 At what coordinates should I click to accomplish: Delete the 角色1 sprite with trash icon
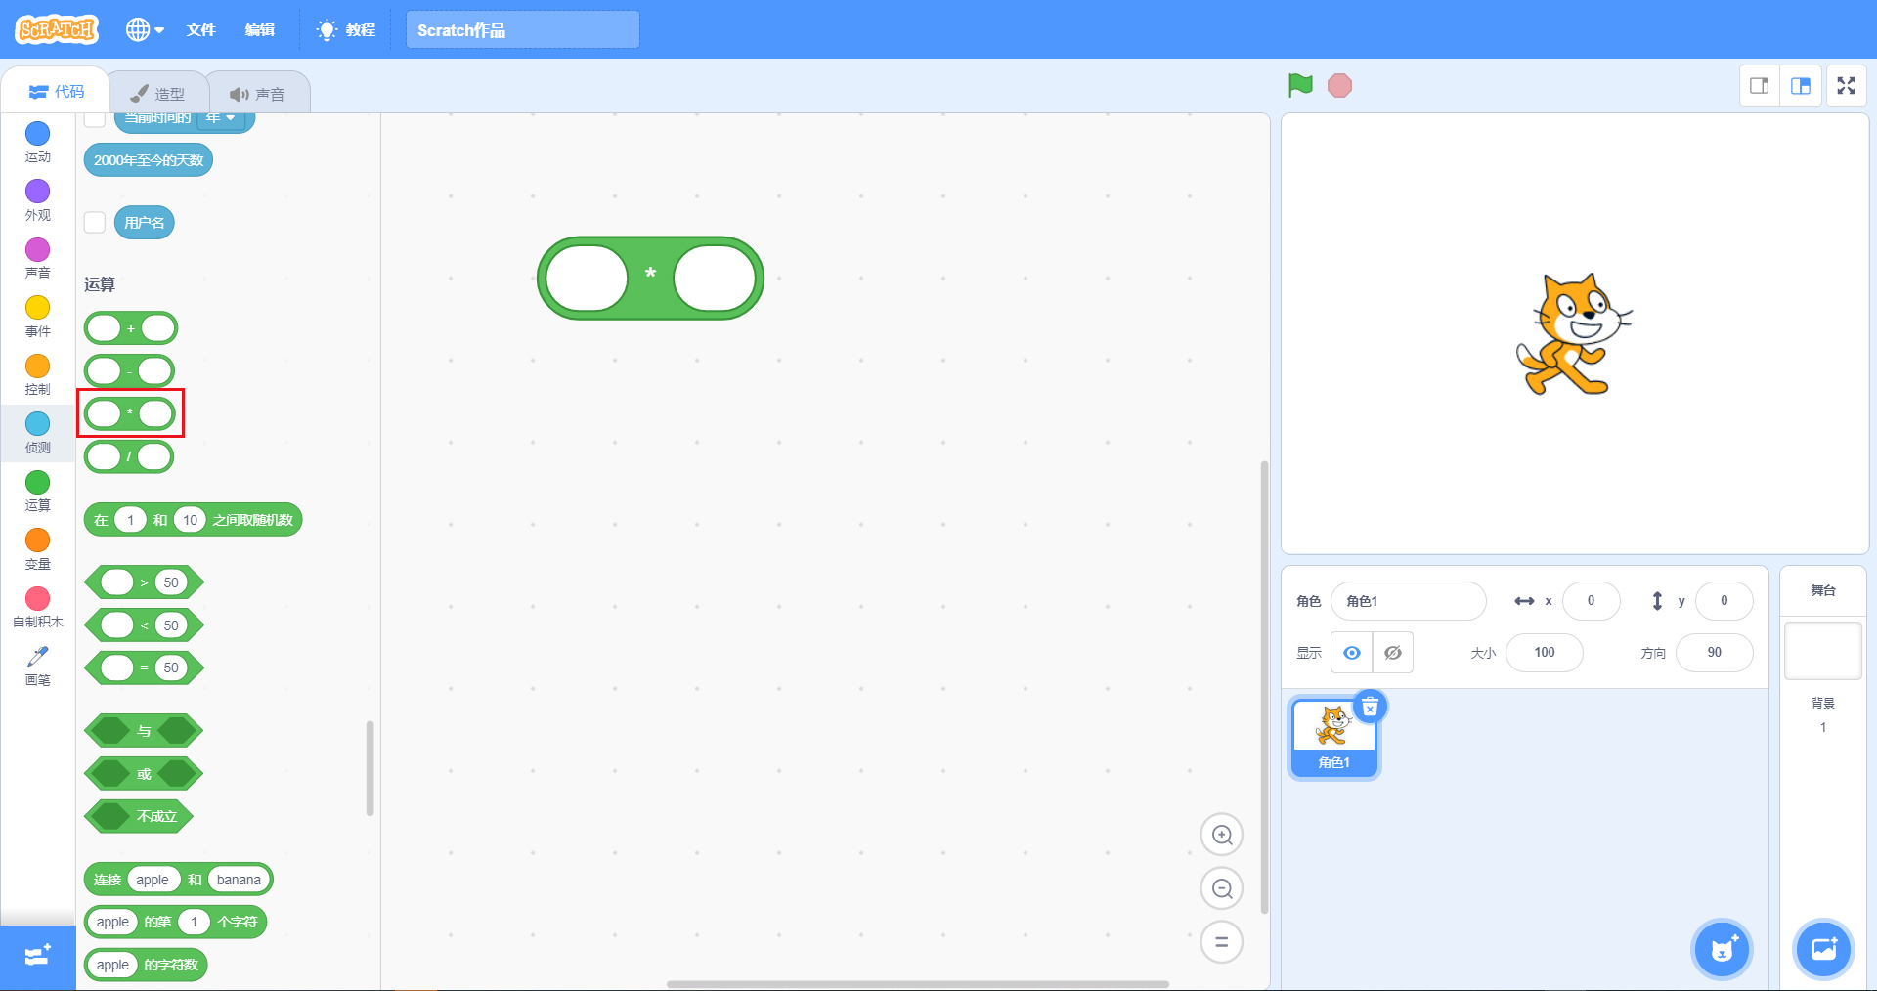[1370, 707]
